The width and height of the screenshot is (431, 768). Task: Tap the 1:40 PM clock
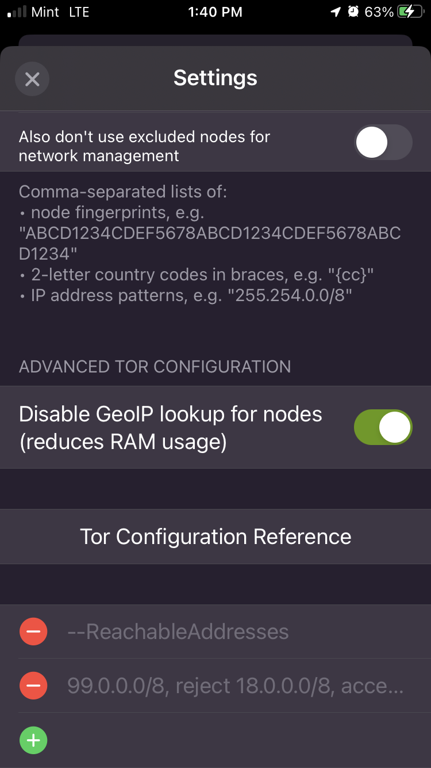pos(215,12)
